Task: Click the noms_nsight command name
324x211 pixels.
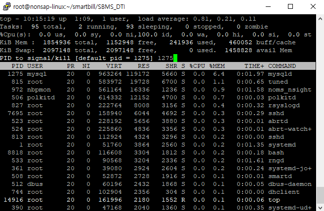Action: [290, 90]
